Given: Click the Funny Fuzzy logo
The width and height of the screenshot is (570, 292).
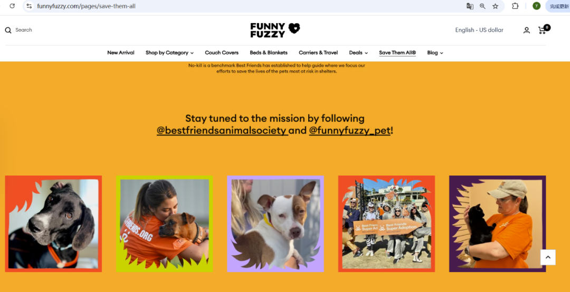Looking at the screenshot, I should tap(275, 30).
